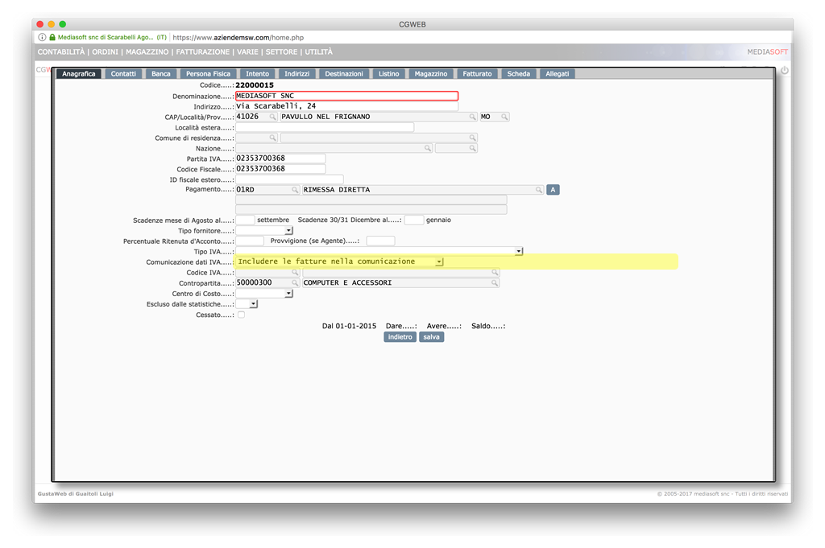This screenshot has height=548, width=825.
Task: Click magnifier beside RIMESSA DIRETTA description
Action: coord(539,190)
